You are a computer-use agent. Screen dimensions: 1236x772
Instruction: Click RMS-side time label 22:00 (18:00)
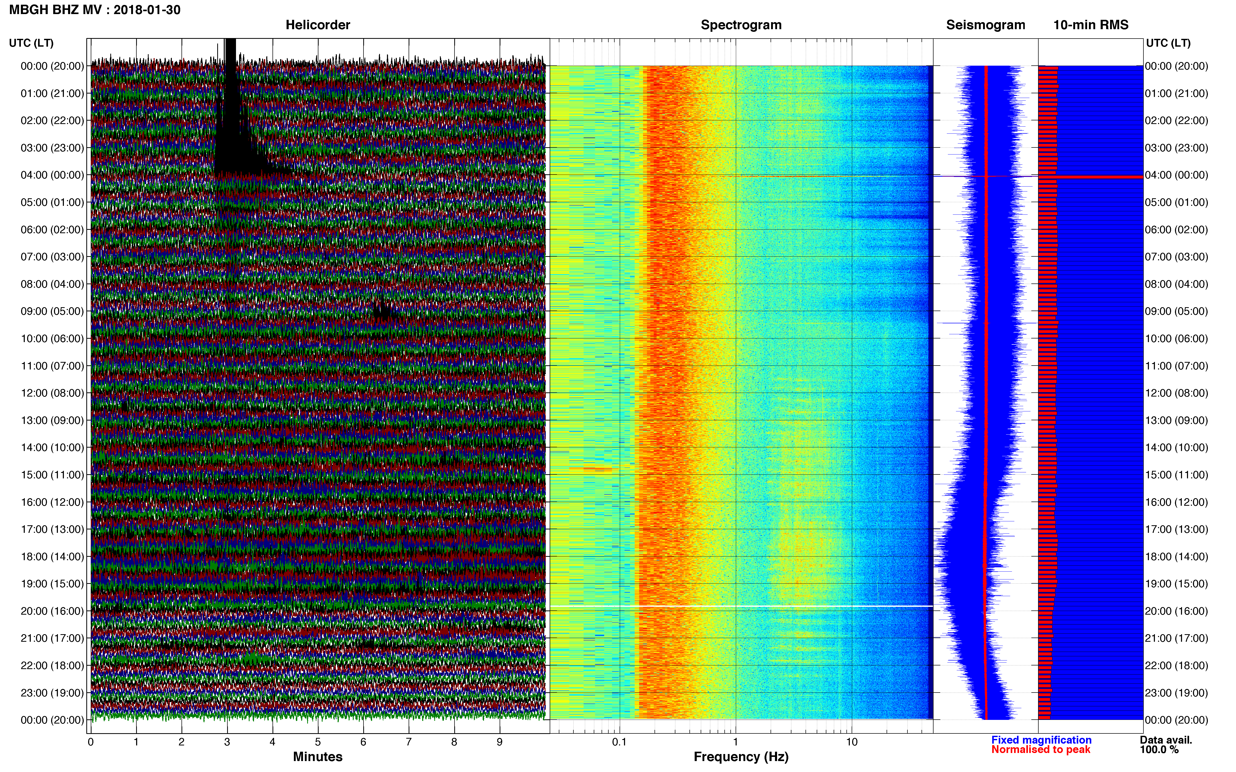(x=1176, y=666)
